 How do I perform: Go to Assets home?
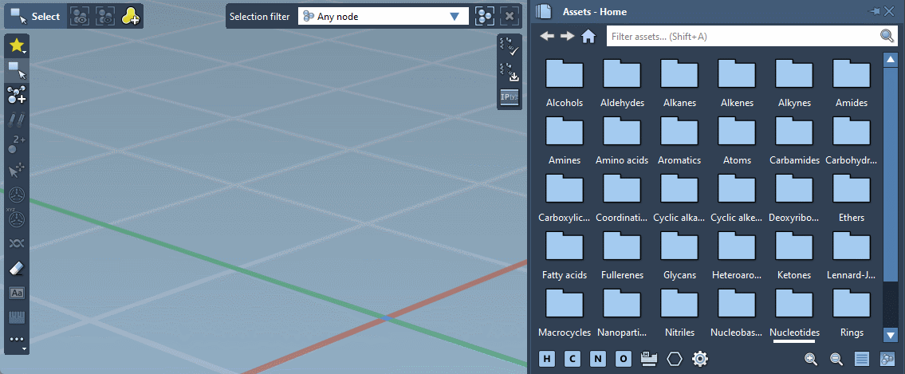tap(588, 36)
